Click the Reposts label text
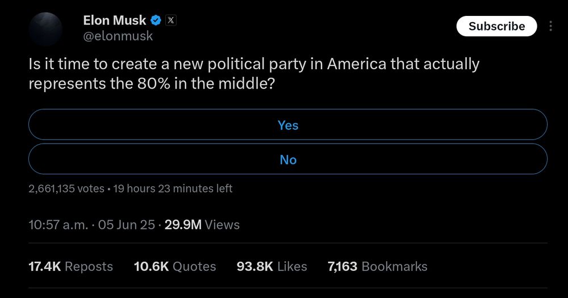 click(x=89, y=267)
